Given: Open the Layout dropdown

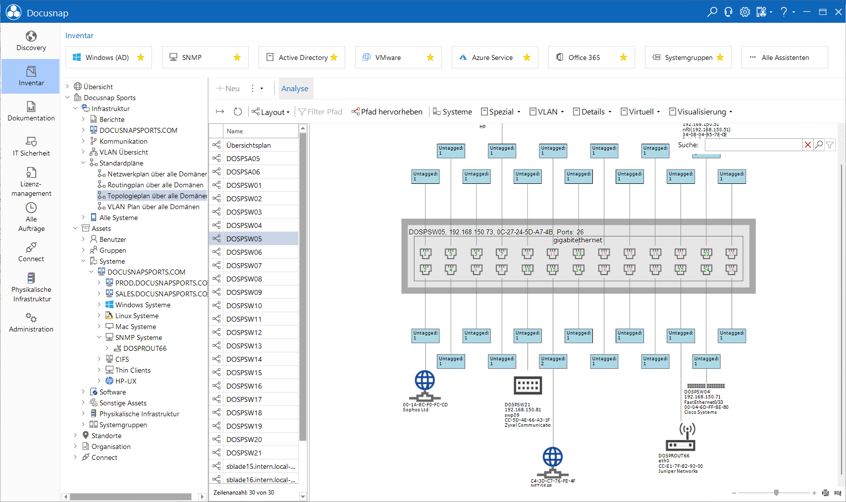Looking at the screenshot, I should [271, 112].
